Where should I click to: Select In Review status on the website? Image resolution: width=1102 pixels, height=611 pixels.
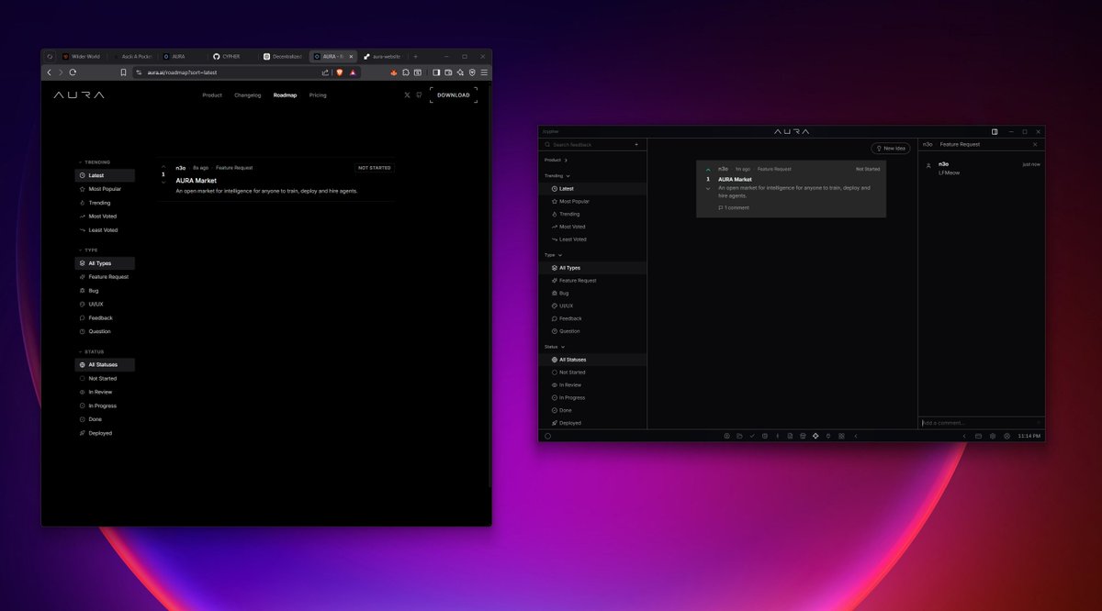tap(105, 392)
